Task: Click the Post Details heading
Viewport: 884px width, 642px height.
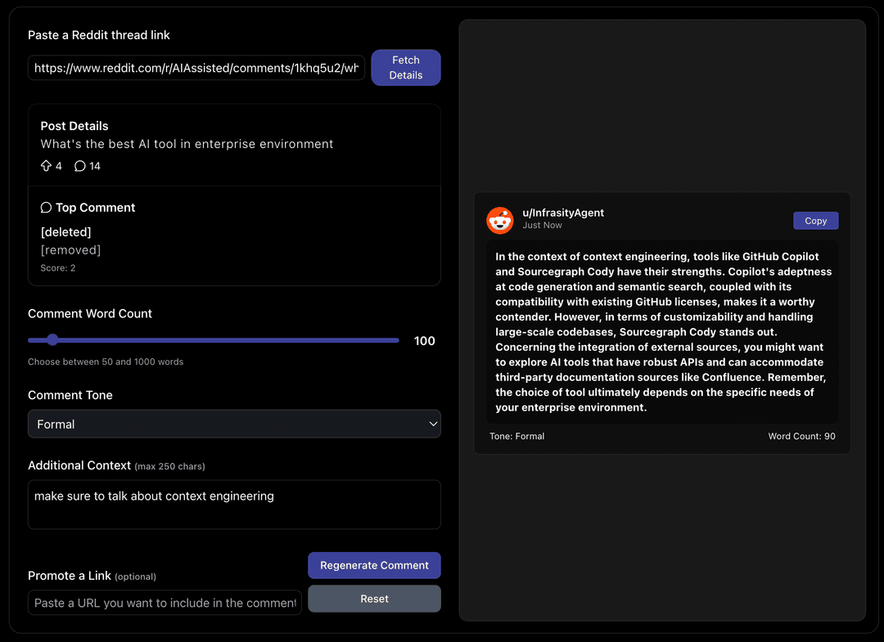Action: (74, 126)
